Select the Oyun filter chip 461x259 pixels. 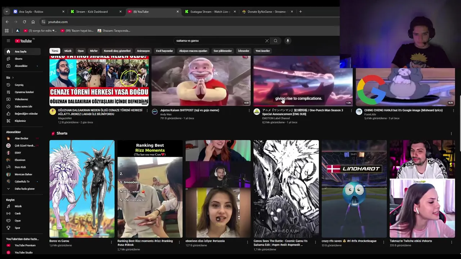point(81,51)
